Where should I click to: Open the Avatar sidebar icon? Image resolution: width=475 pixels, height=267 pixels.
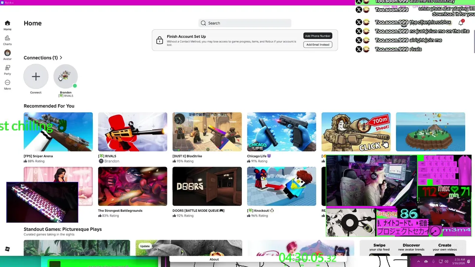[7, 53]
